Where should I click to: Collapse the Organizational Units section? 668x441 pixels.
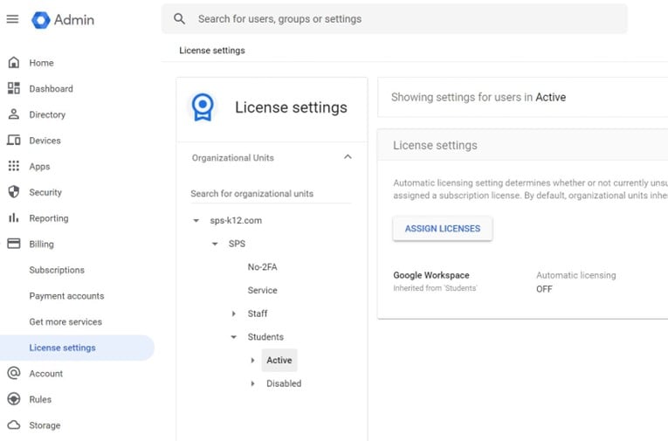[x=348, y=157]
